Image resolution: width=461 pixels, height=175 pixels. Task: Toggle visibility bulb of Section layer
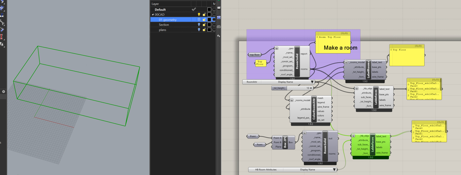pyautogui.click(x=199, y=25)
